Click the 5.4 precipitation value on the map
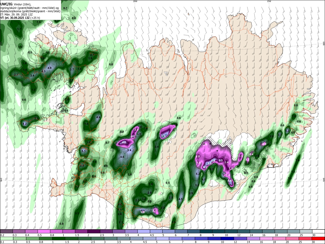The height and width of the screenshot is (244, 325). (129, 150)
